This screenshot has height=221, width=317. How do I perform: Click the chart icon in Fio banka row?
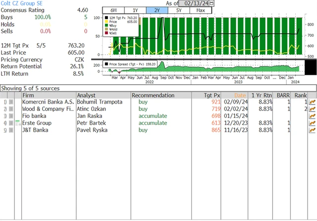tap(312, 116)
